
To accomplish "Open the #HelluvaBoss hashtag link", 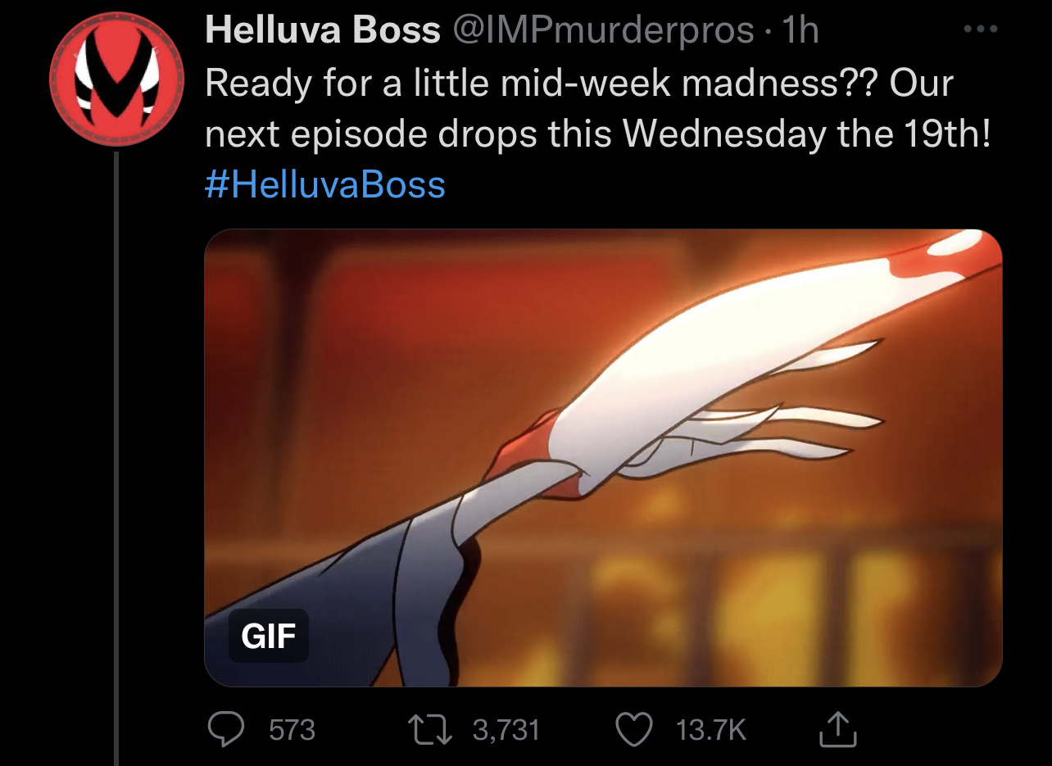I will pos(325,184).
